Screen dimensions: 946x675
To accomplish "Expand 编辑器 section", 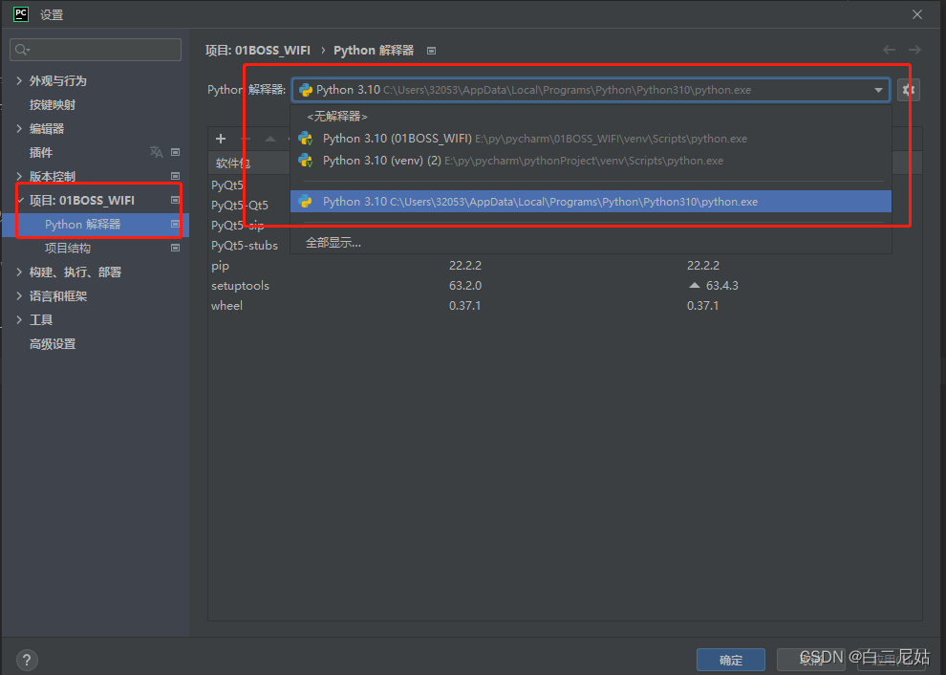I will [x=19, y=129].
